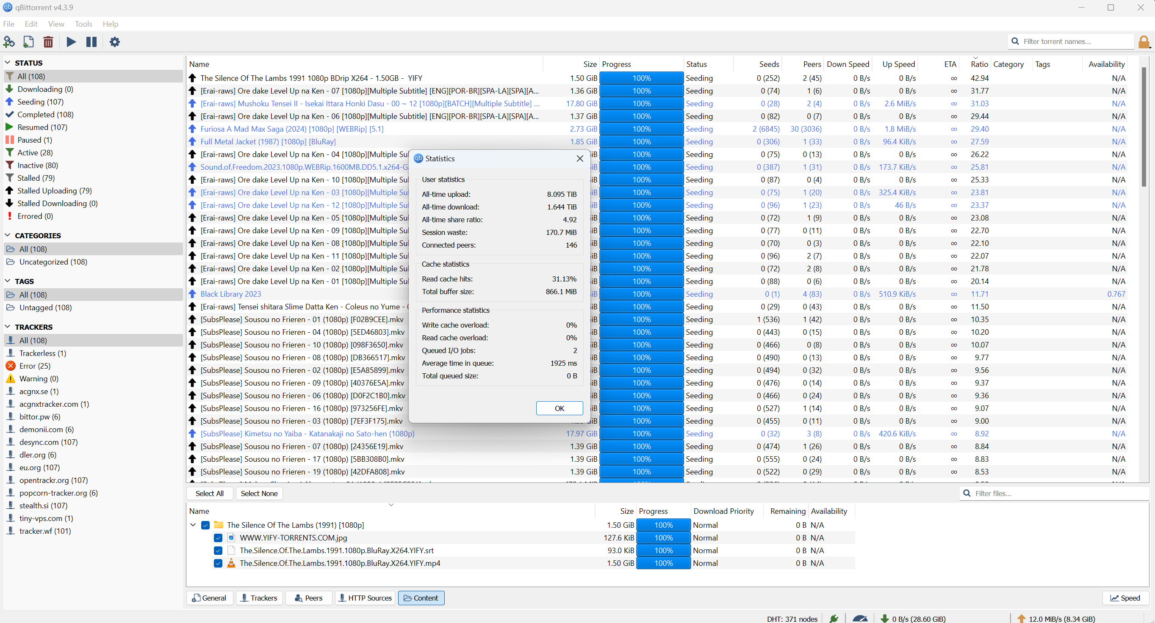This screenshot has height=623, width=1155.
Task: Switch to the General tab
Action: tap(209, 598)
